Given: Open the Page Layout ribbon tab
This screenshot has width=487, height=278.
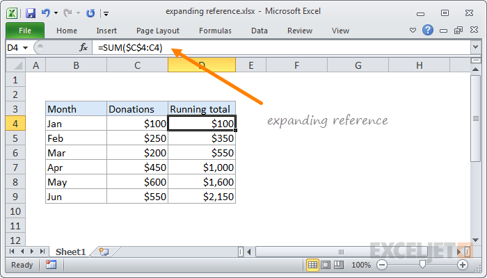Looking at the screenshot, I should 158,31.
